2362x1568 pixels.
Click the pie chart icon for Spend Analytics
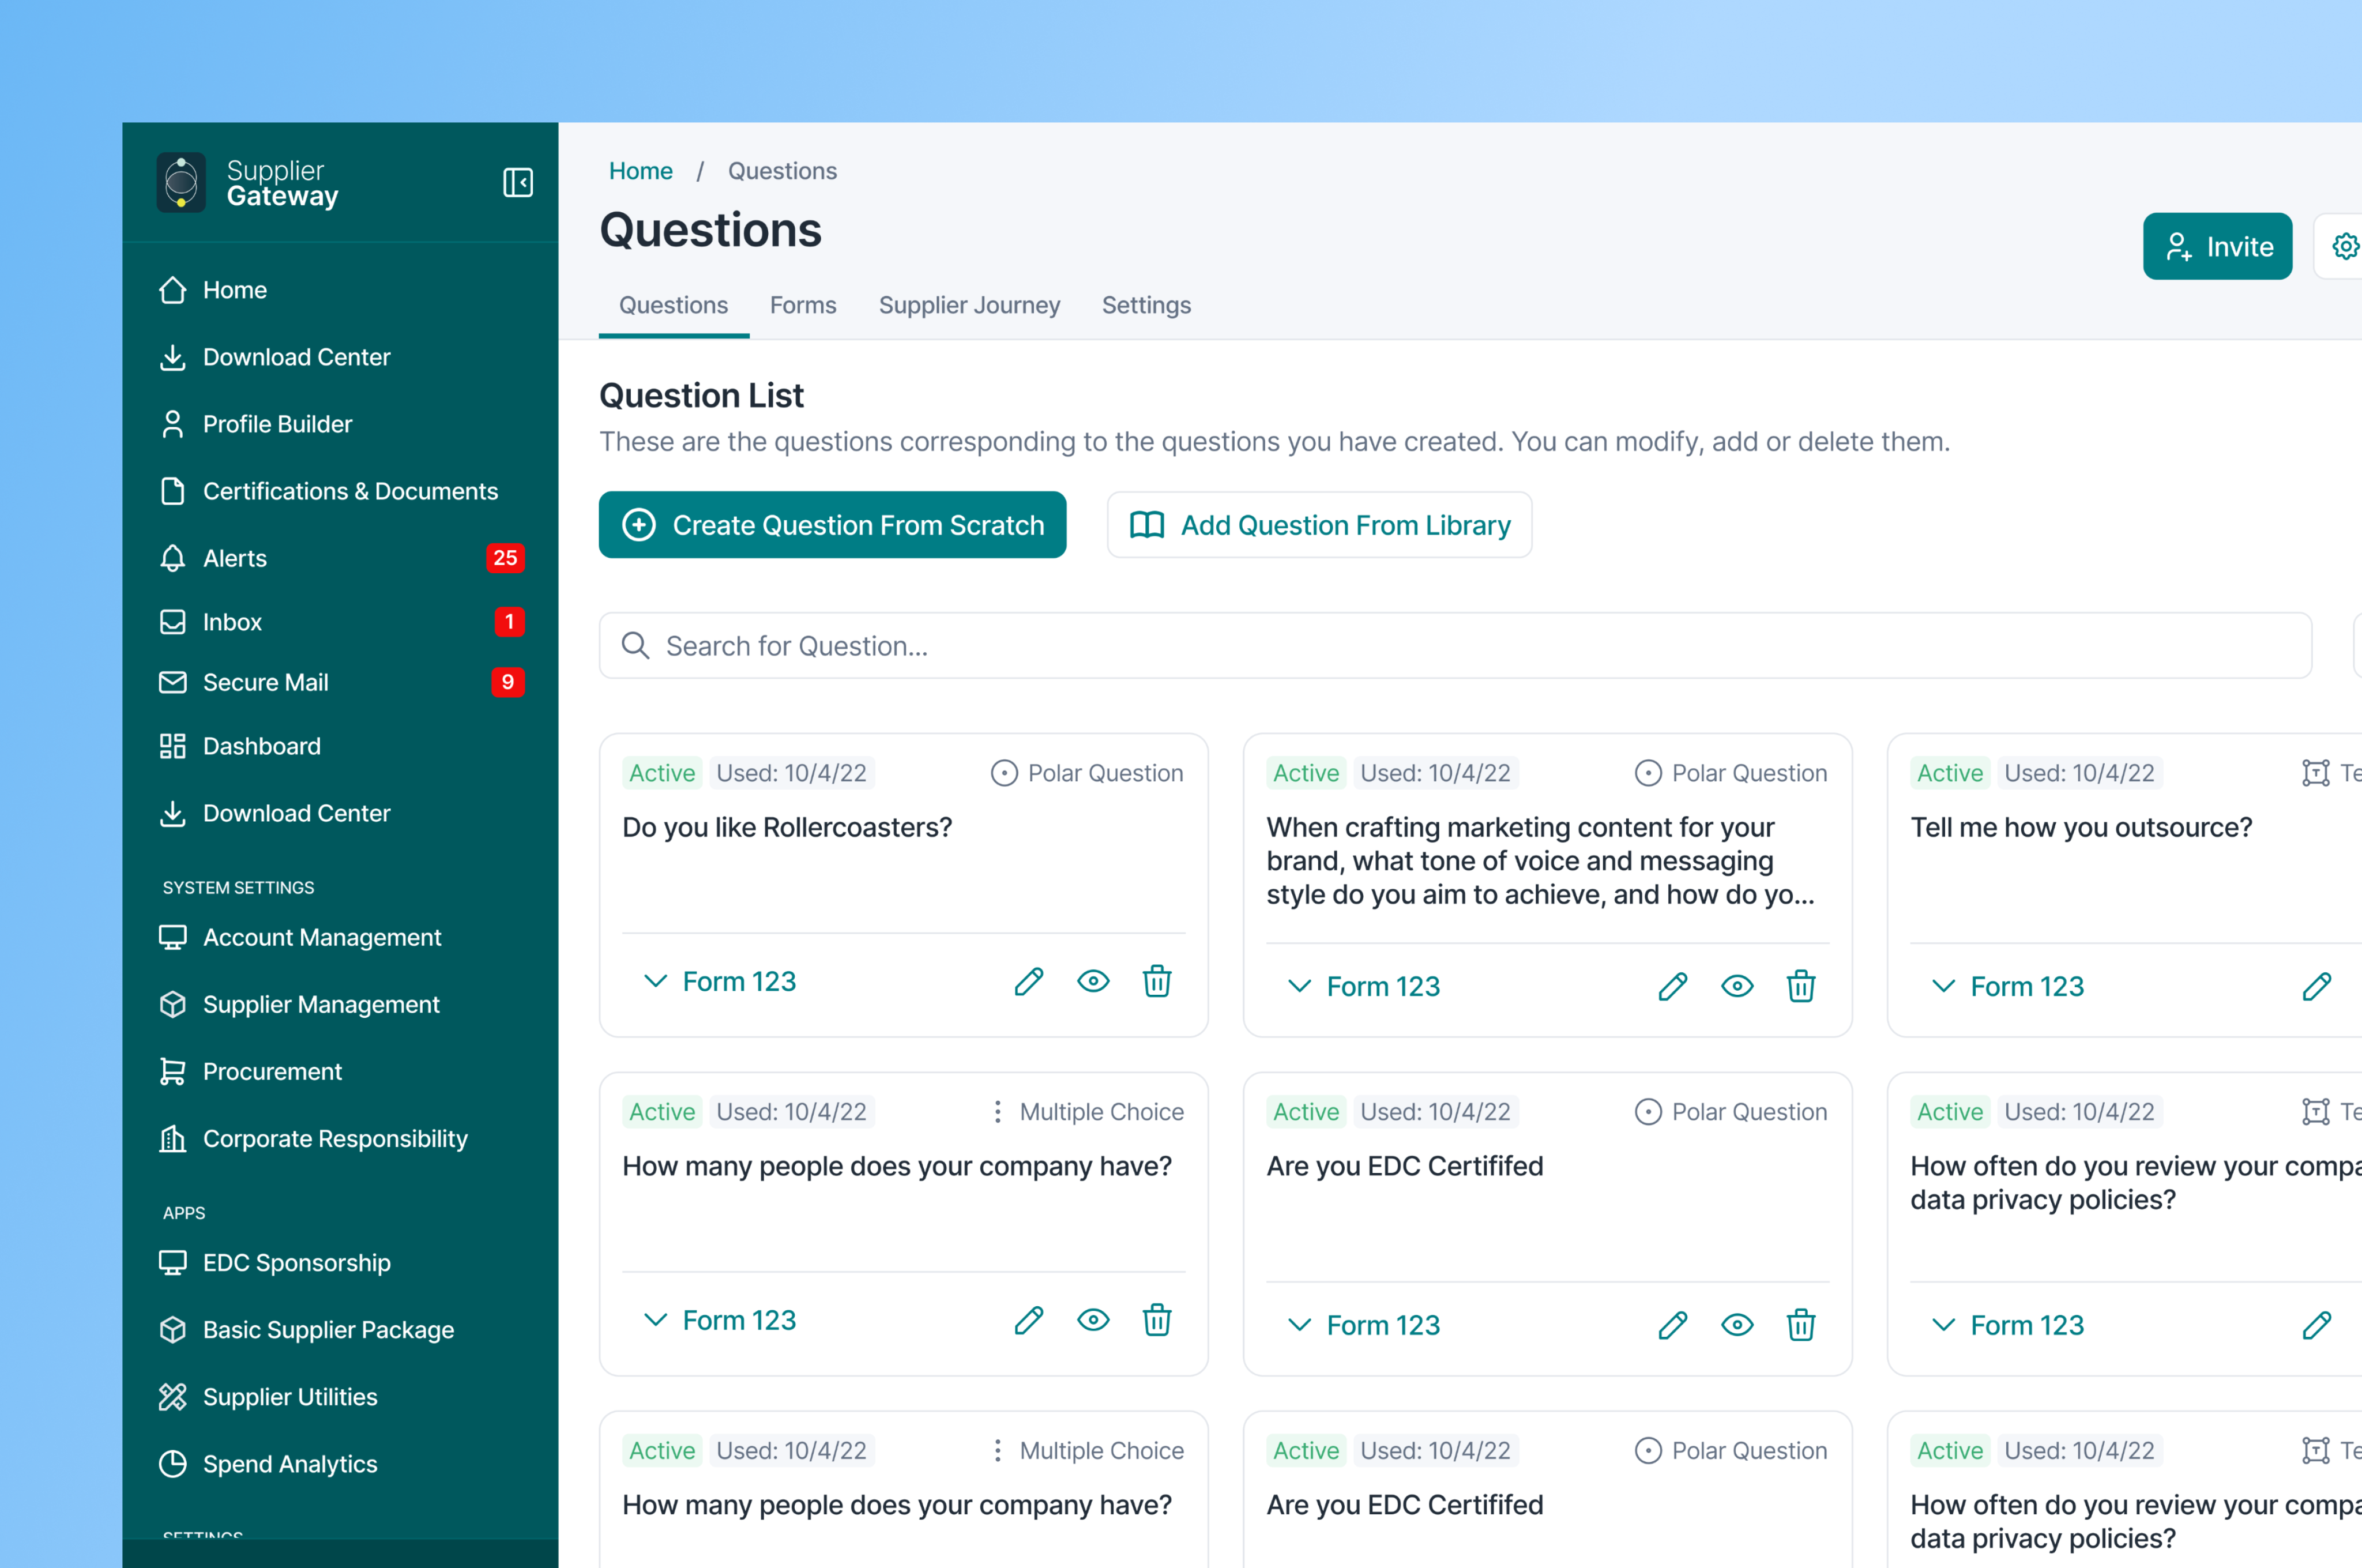click(x=173, y=1464)
